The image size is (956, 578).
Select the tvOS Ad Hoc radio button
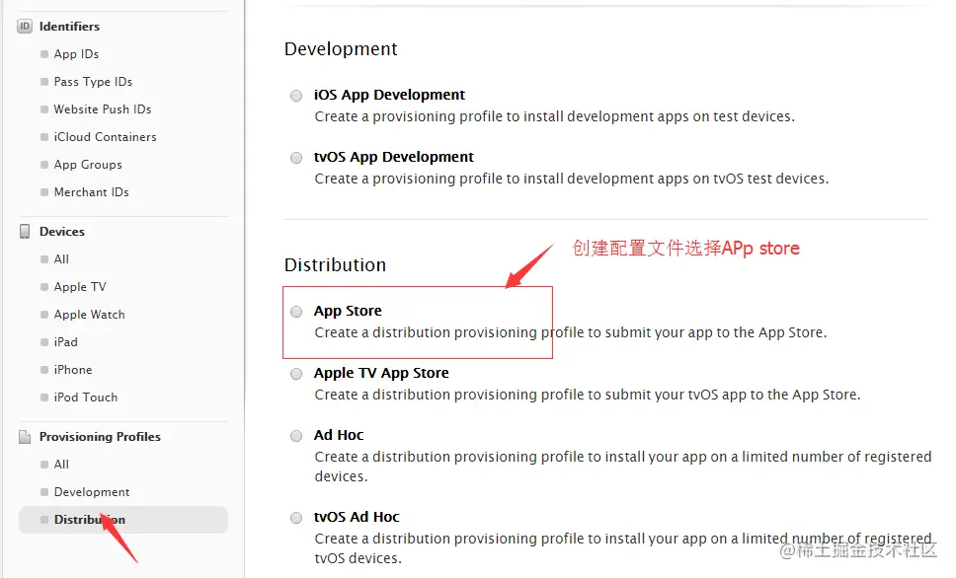click(x=296, y=518)
